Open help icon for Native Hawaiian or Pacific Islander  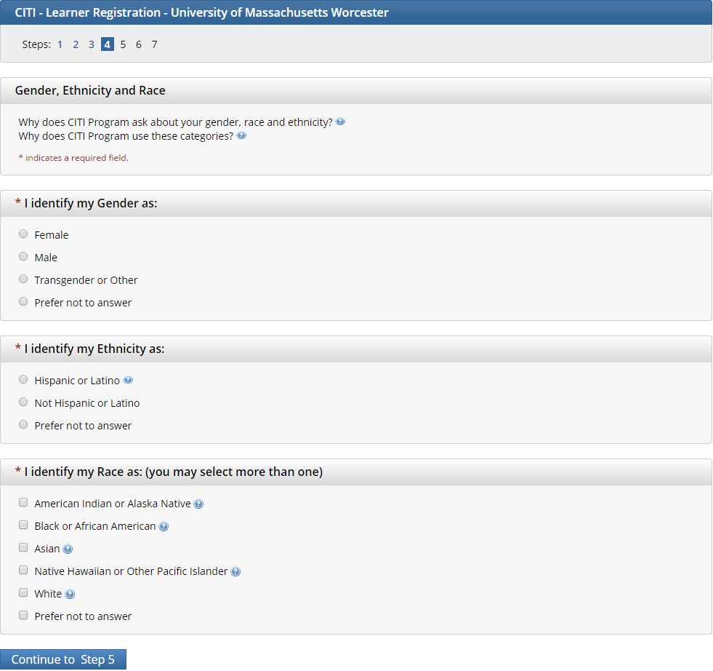pos(235,571)
